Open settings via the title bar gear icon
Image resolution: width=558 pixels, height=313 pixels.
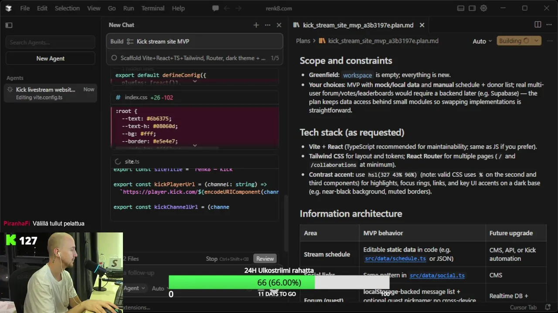tap(483, 8)
